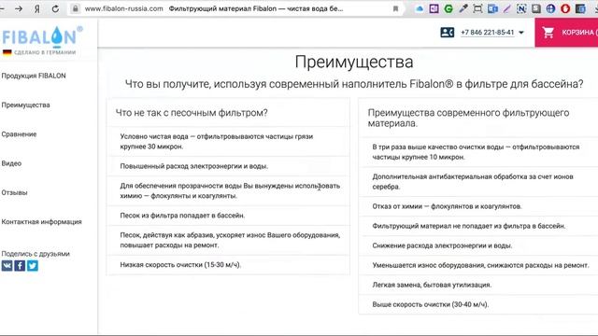Click the padlock site security icon
Viewport: 598px width, 336px height.
coord(76,8)
